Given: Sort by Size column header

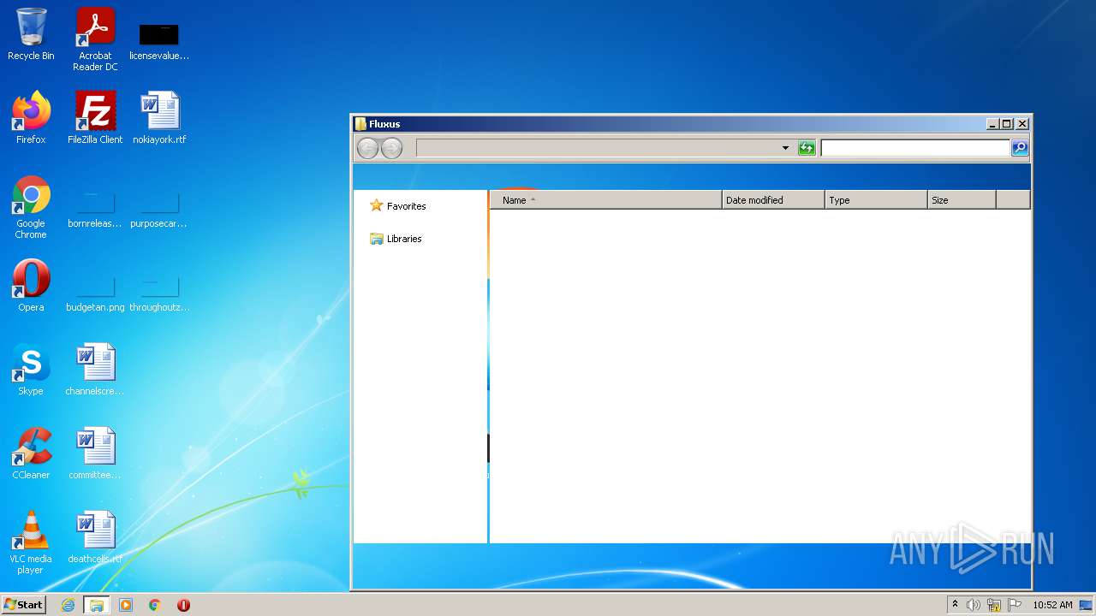Looking at the screenshot, I should point(962,200).
